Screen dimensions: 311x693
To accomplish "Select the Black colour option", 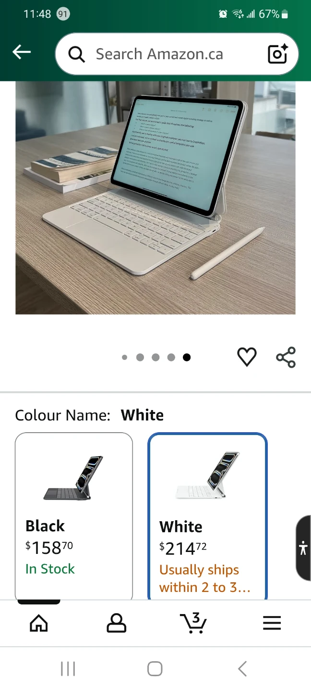I will coord(74,516).
